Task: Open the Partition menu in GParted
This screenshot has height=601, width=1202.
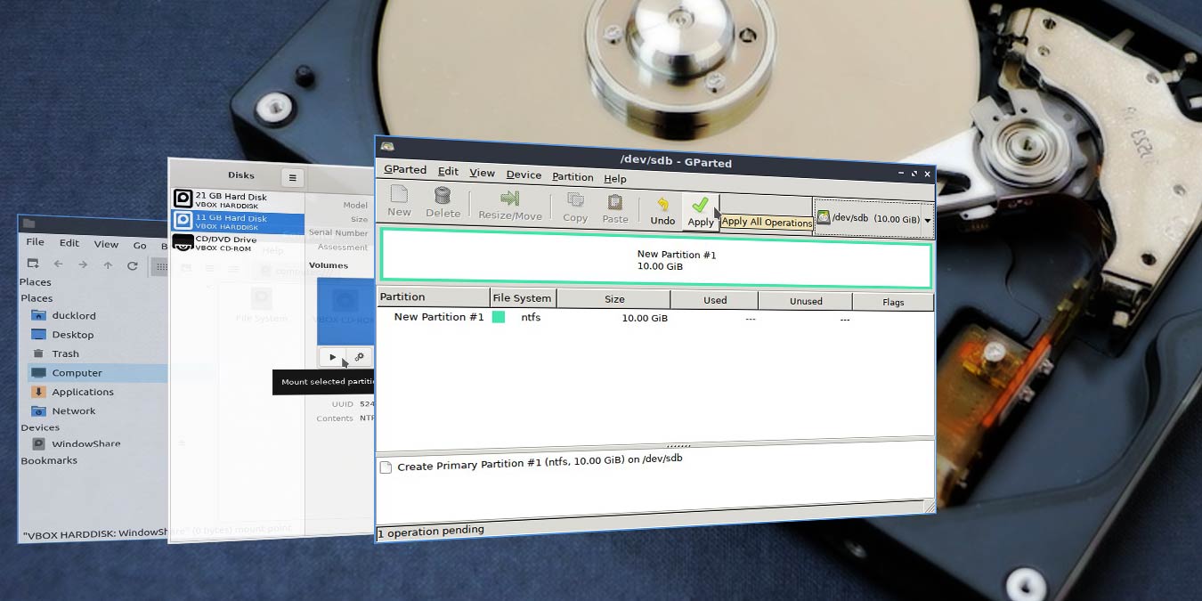Action: point(573,177)
